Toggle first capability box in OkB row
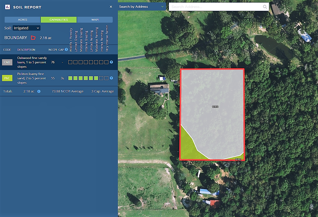The height and width of the screenshot is (217, 318). [x=70, y=62]
